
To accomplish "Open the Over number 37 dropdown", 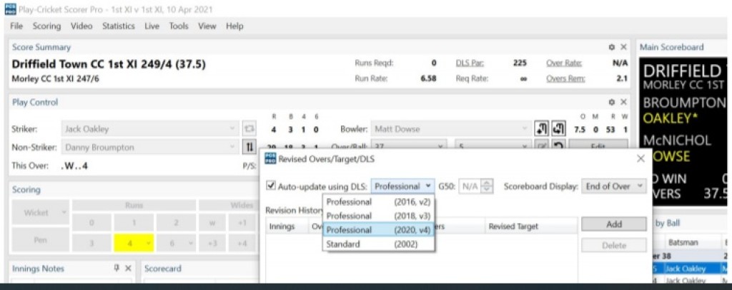I will (409, 145).
